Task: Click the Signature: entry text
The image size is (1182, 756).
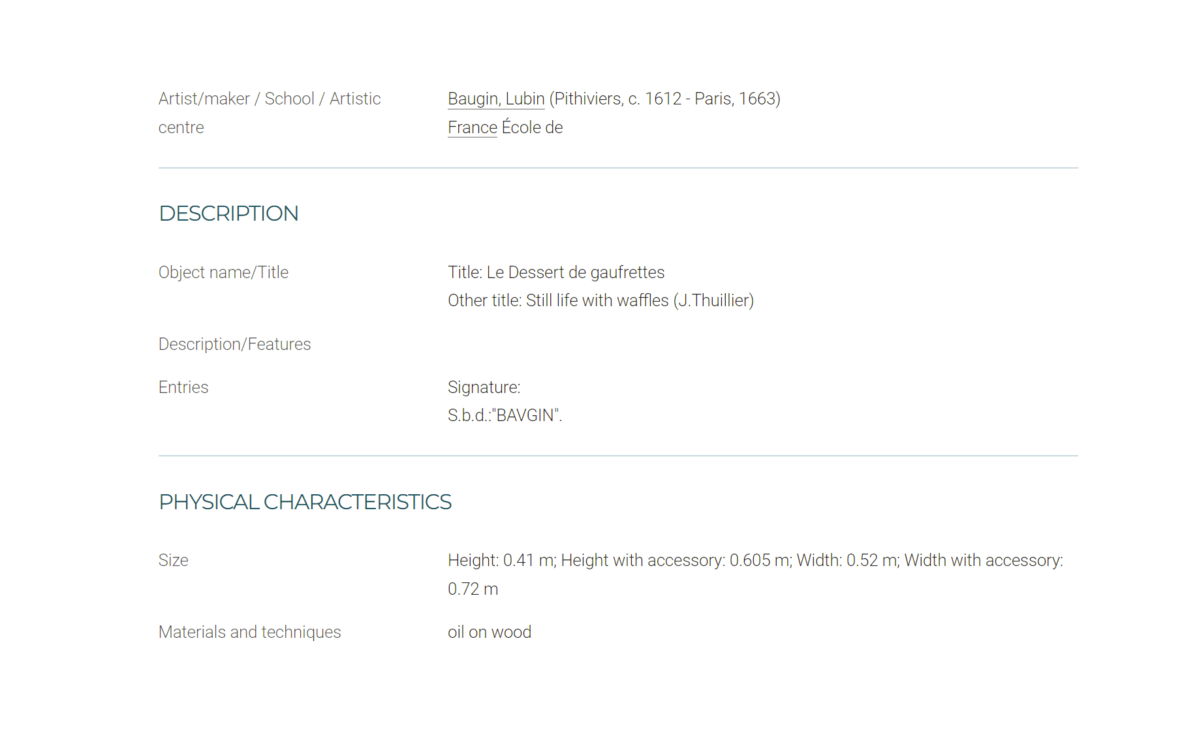Action: (484, 387)
